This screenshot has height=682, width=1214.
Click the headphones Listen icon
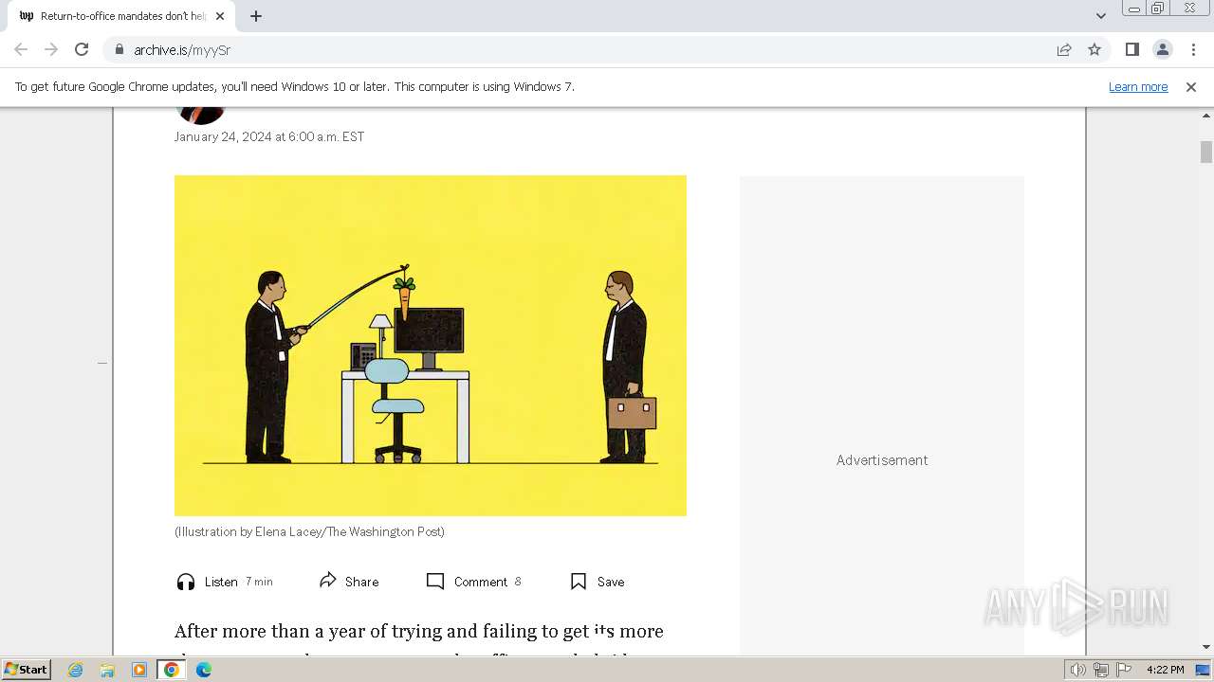[186, 582]
